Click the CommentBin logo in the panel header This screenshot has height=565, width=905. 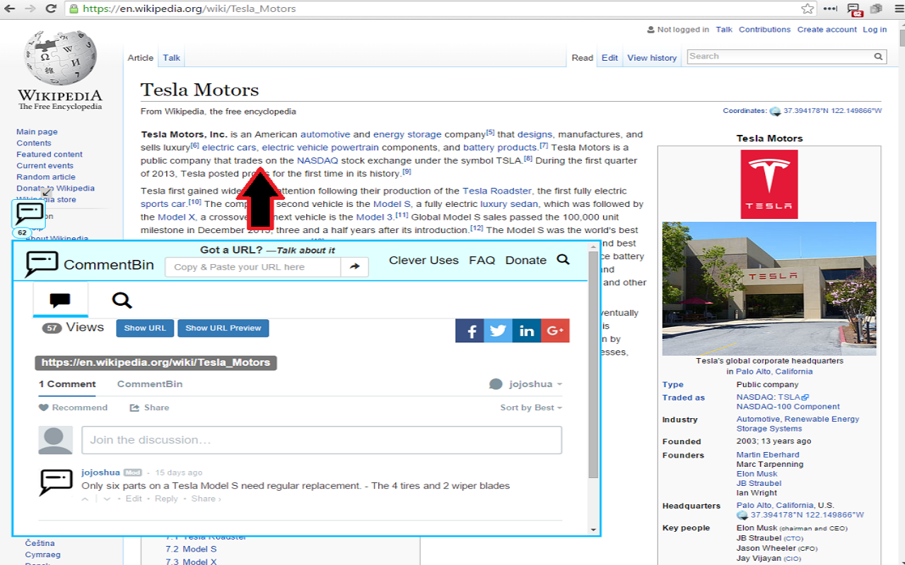(x=90, y=264)
